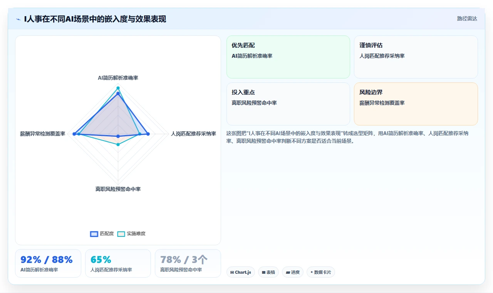Image resolution: width=493 pixels, height=293 pixels.
Task: Toggle the 实施难度 legend swatch
Action: (121, 234)
